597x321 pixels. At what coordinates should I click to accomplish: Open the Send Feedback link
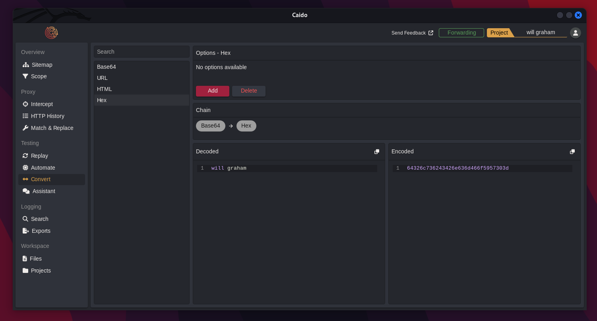[x=412, y=33]
